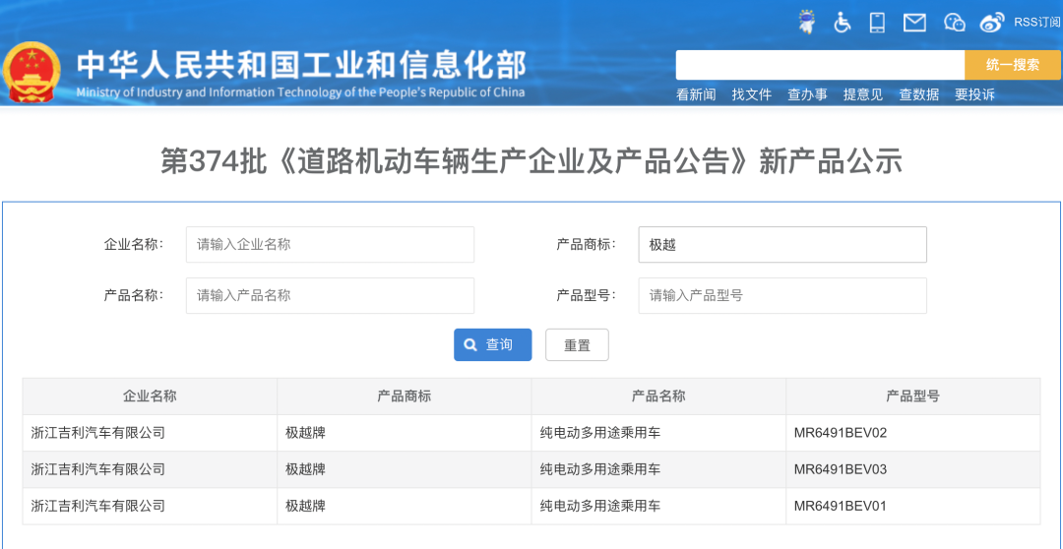1063x549 pixels.
Task: Open the 查办事 menu item
Action: 807,94
